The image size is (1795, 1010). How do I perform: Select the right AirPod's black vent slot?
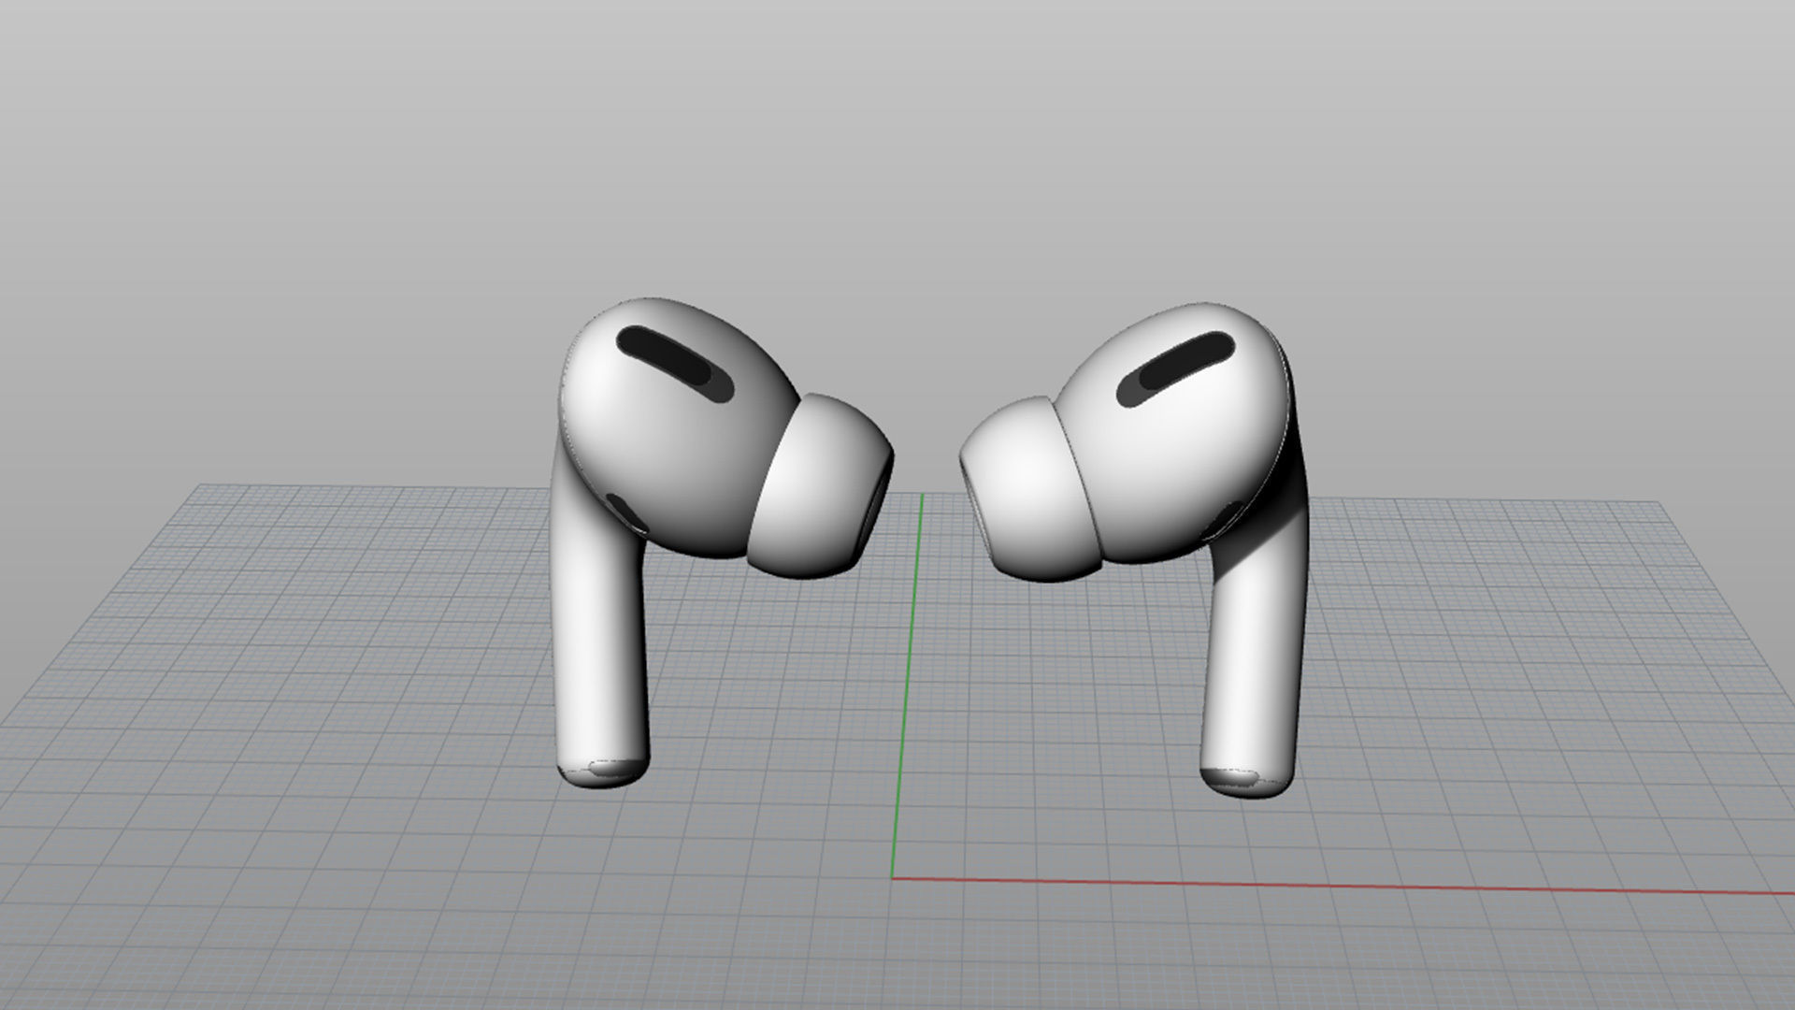pos(1176,368)
